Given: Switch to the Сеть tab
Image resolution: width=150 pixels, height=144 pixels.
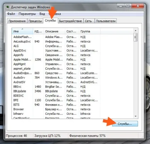Looking at the screenshot, I should point(88,21).
